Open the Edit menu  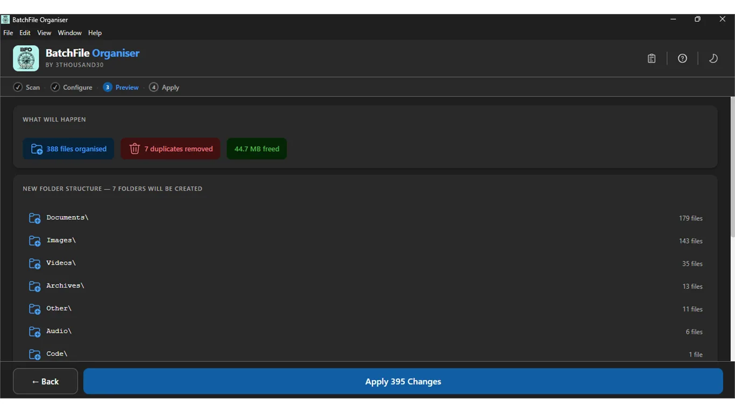coord(25,33)
